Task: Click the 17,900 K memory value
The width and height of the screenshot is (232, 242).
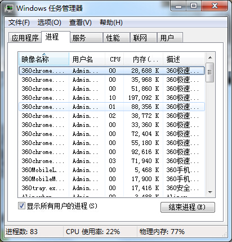Action: pos(145,179)
